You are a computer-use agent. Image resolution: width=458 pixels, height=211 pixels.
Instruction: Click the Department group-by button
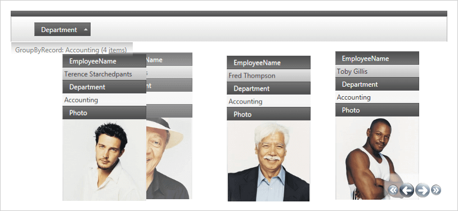(x=62, y=29)
